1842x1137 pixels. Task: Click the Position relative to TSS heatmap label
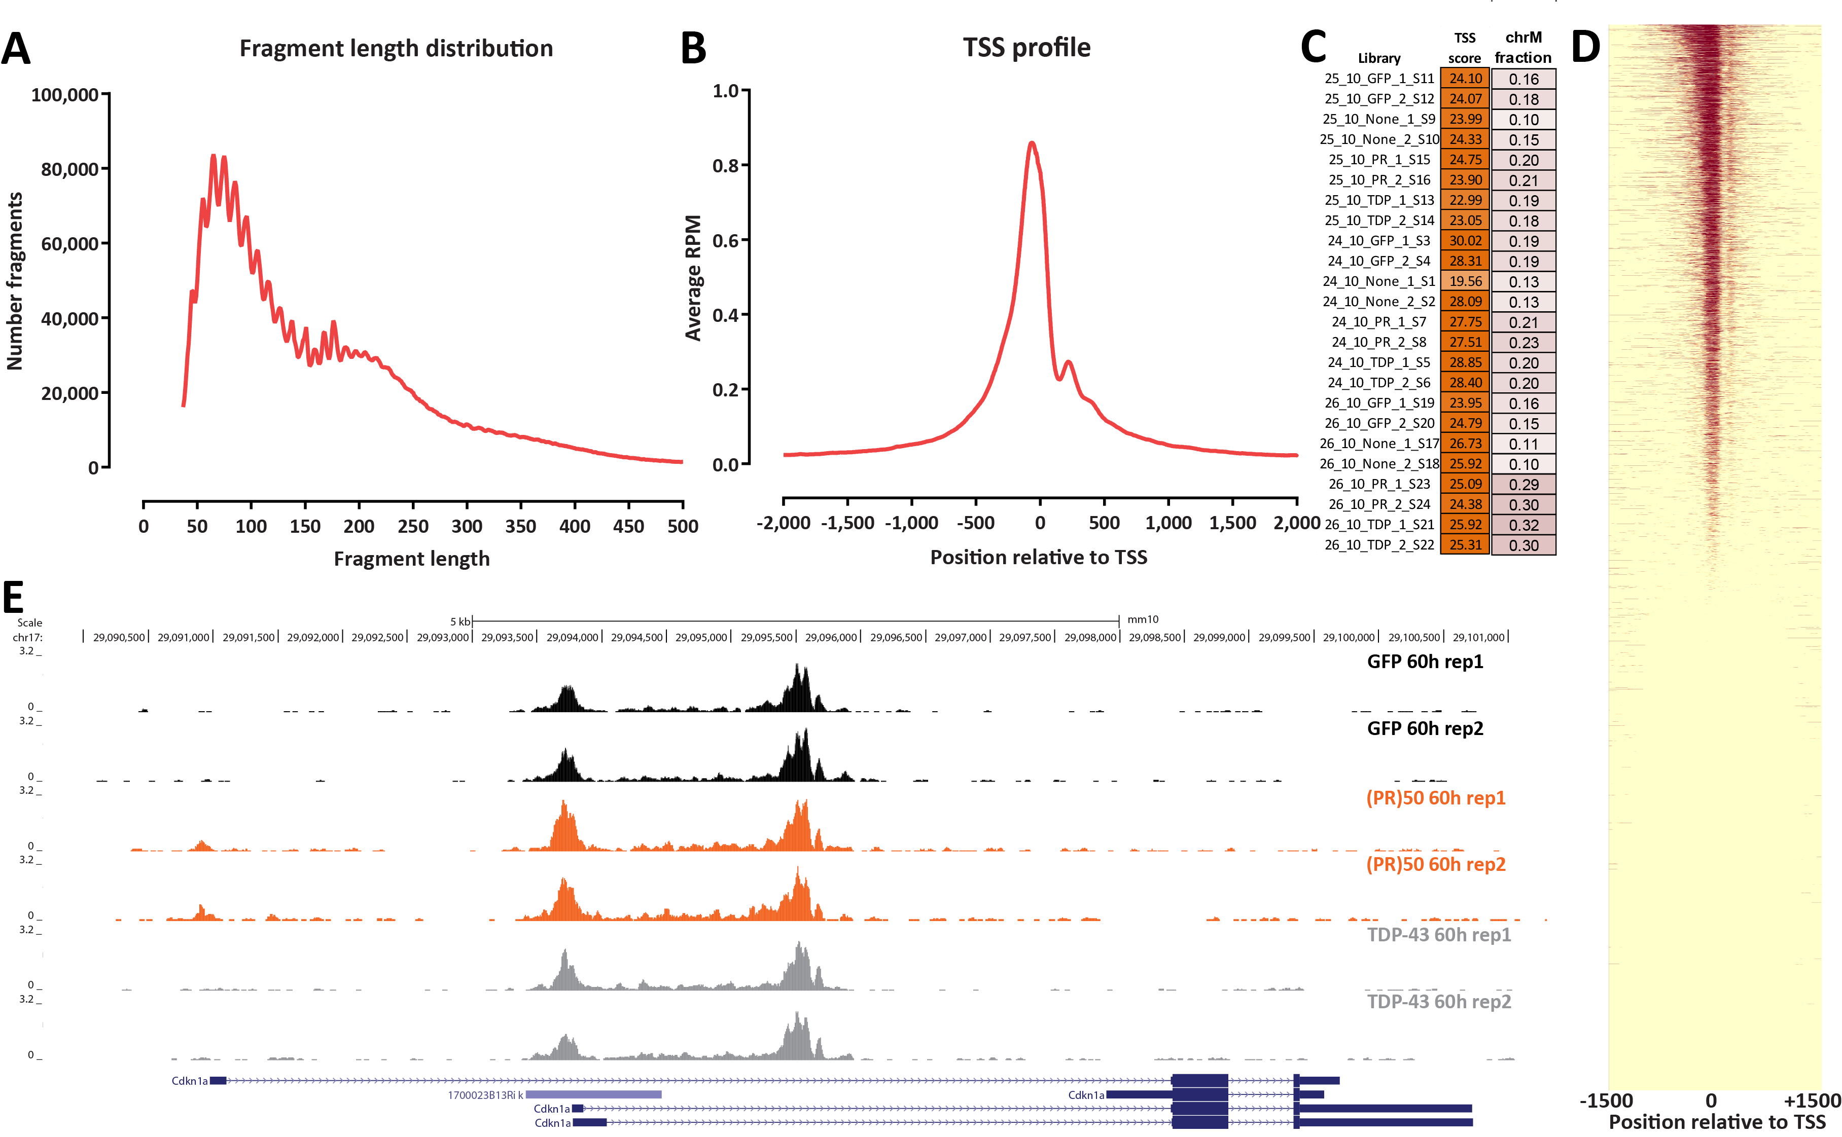(x=1717, y=1122)
